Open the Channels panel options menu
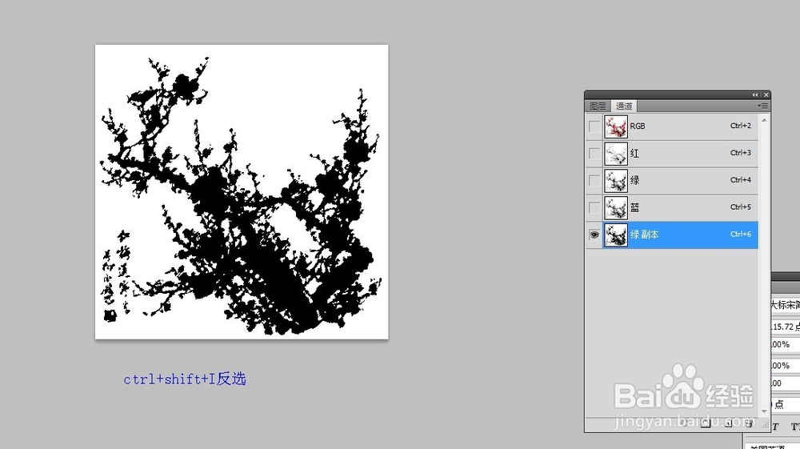Image resolution: width=800 pixels, height=449 pixels. [762, 106]
